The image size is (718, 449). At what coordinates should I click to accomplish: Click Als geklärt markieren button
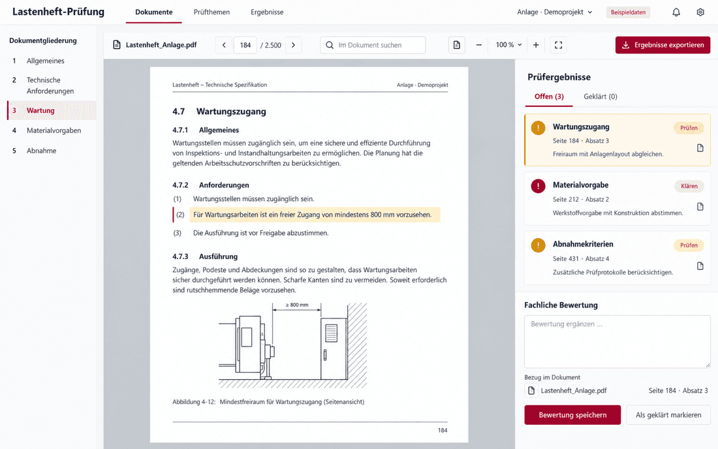click(x=668, y=415)
